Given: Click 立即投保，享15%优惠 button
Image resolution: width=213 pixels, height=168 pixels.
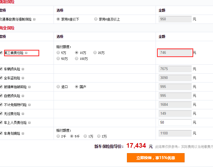Looking at the screenshot, I should click(156, 158).
